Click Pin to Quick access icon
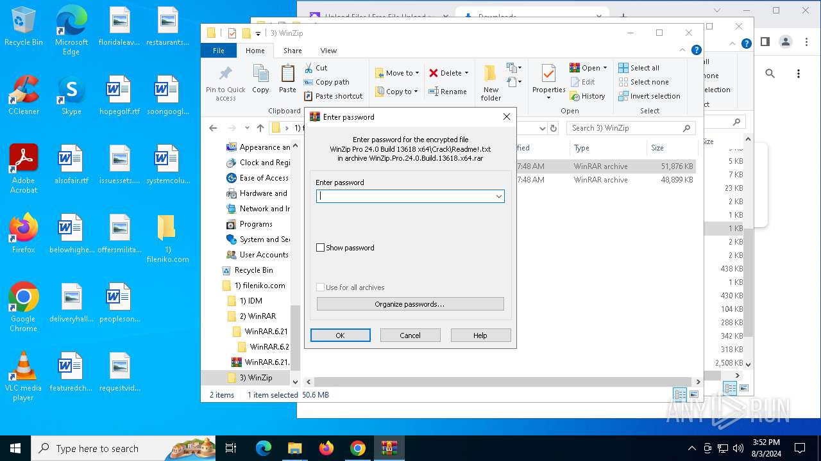The width and height of the screenshot is (821, 461). pos(226,73)
